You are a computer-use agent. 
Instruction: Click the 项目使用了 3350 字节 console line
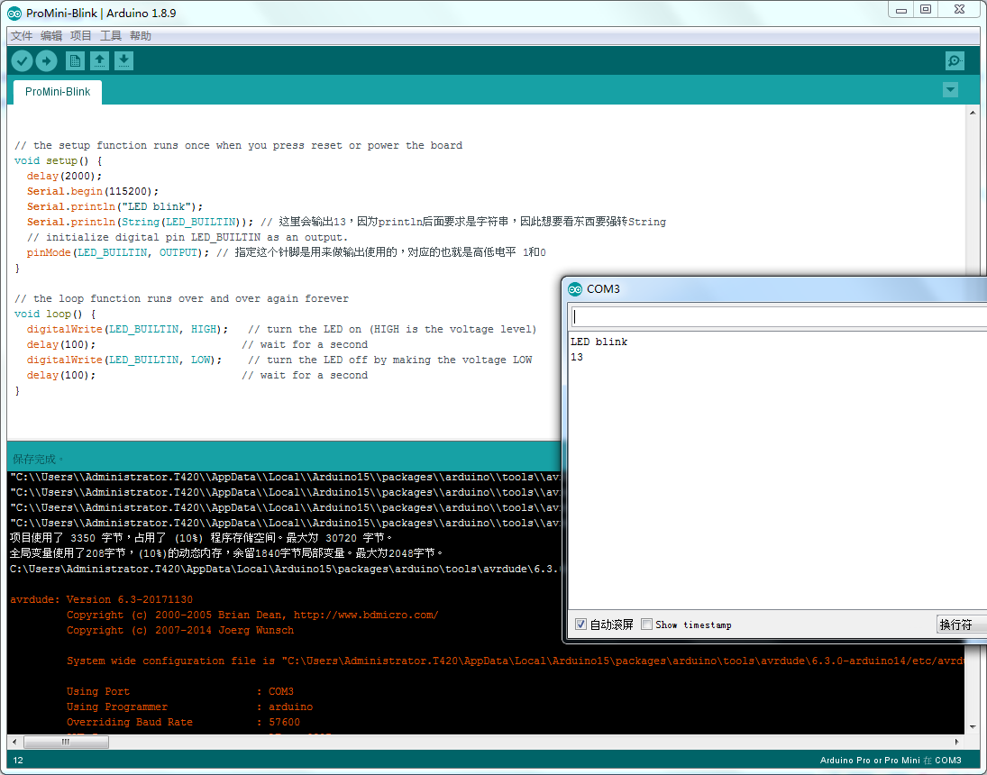pyautogui.click(x=201, y=538)
